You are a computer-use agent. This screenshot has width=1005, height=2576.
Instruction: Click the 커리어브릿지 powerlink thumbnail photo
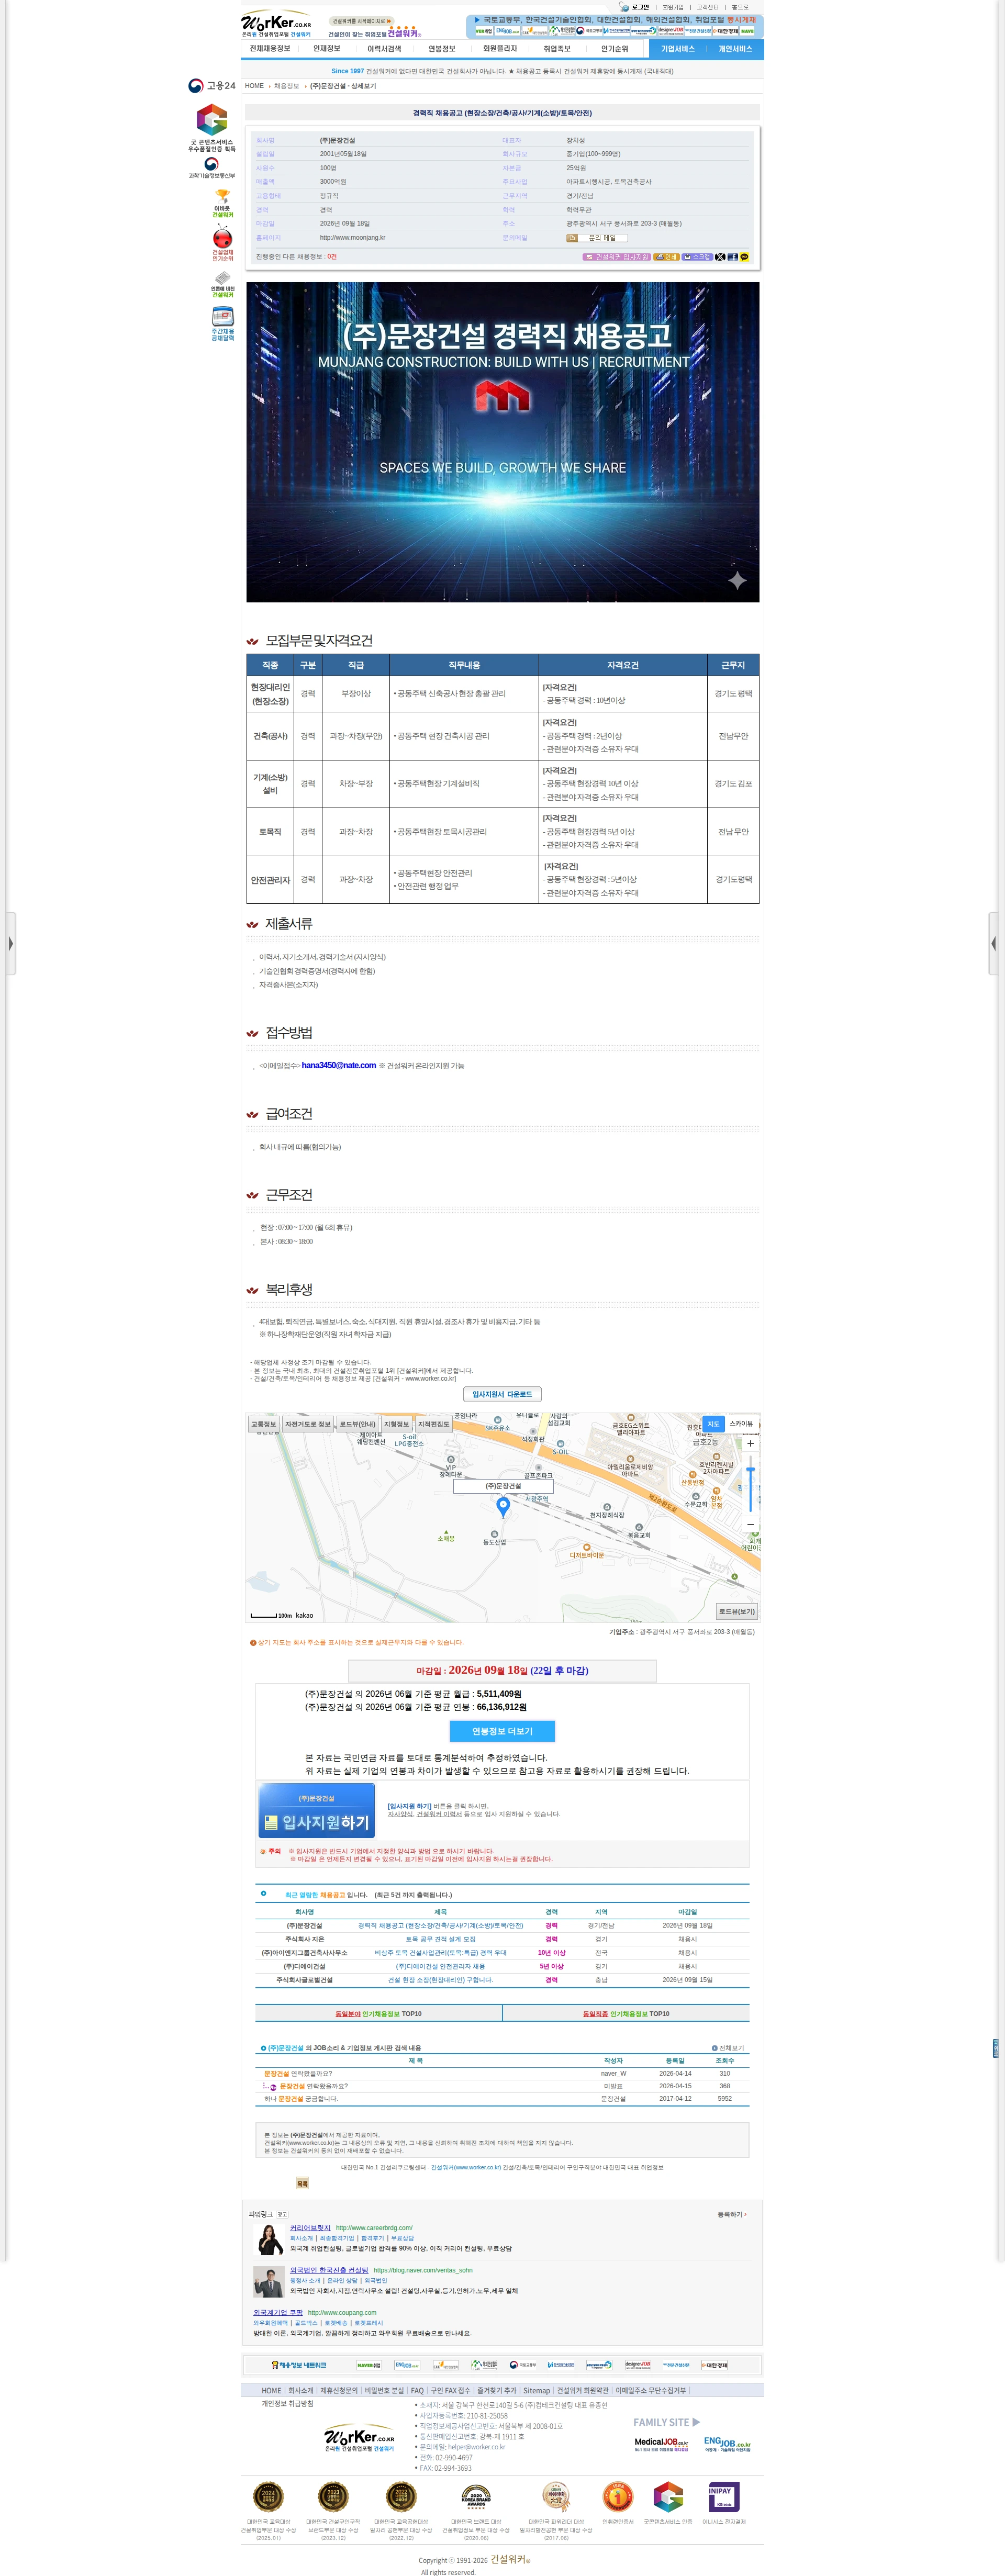pos(270,2240)
